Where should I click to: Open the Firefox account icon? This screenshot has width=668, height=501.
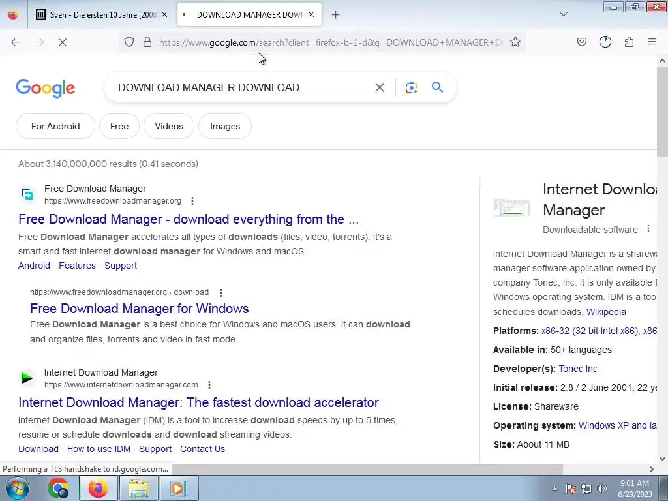click(605, 42)
